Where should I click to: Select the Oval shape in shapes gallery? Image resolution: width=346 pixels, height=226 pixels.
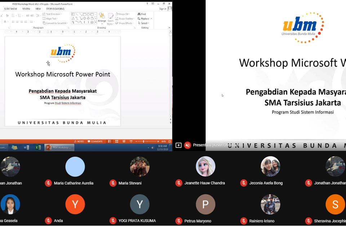click(x=88, y=14)
